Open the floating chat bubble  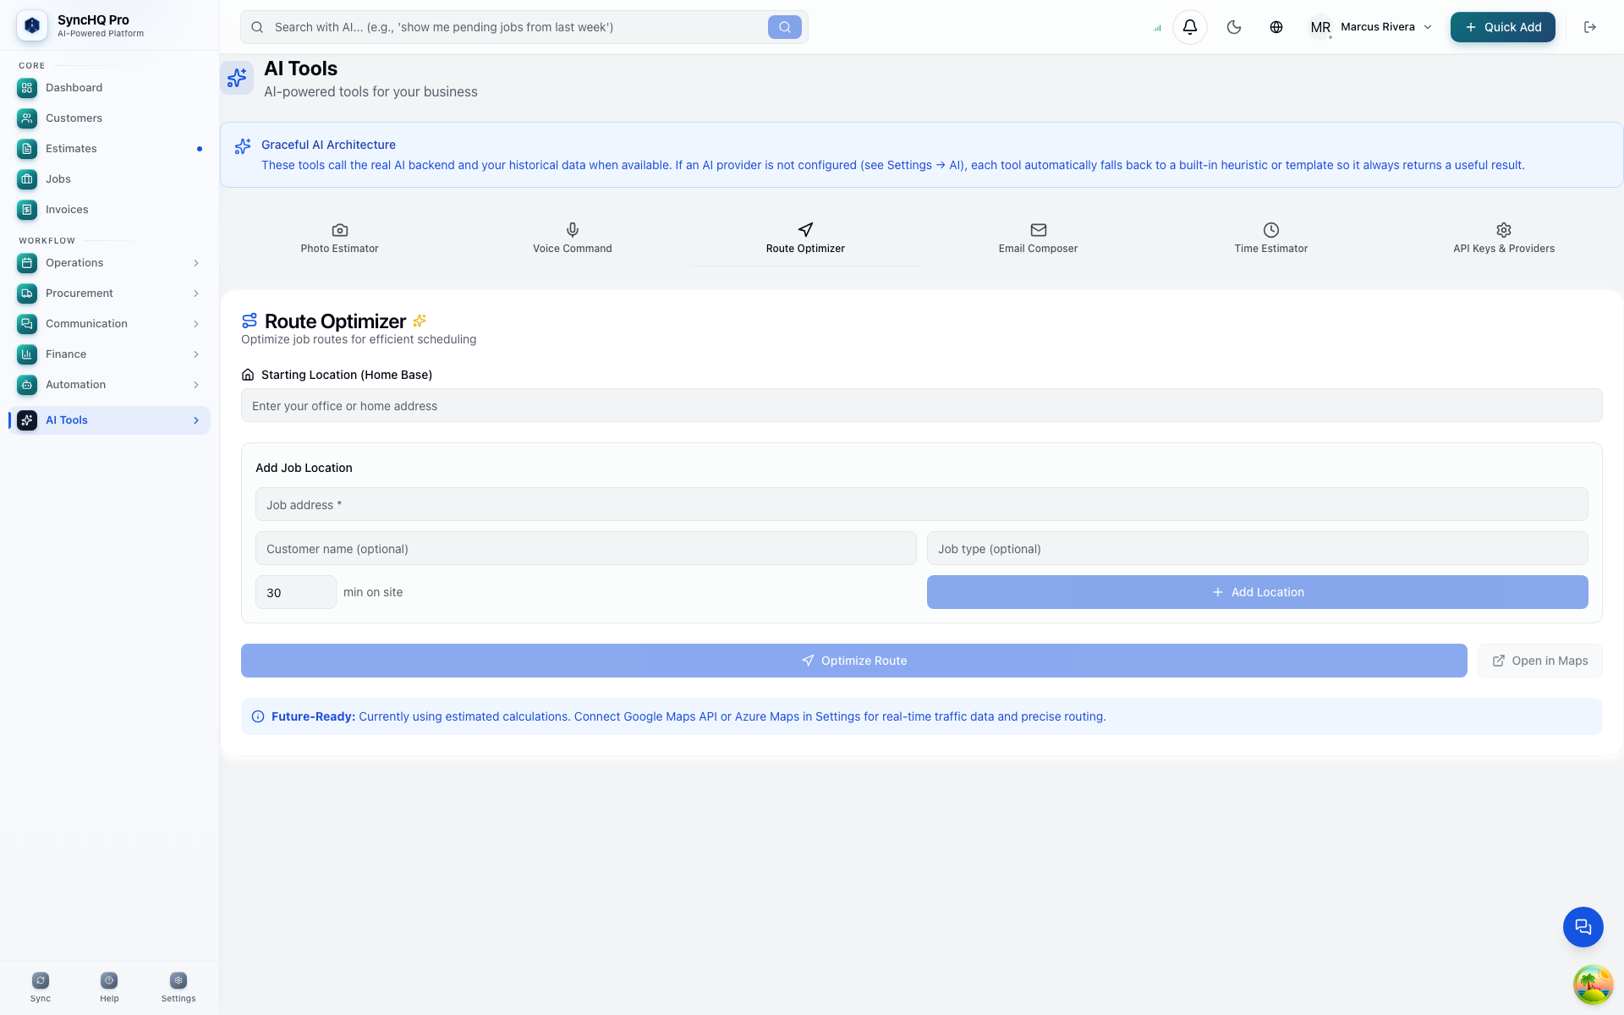click(x=1583, y=927)
